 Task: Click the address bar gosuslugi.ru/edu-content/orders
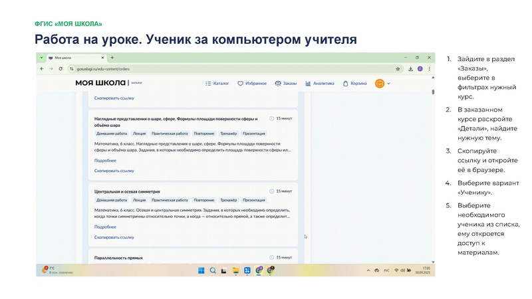pos(234,69)
